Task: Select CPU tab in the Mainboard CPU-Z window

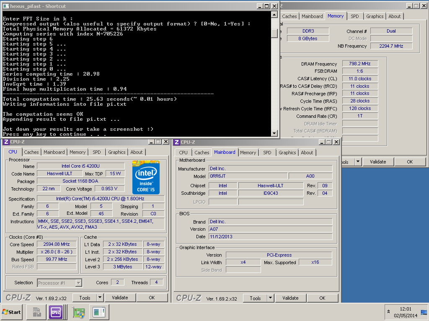Action: pyautogui.click(x=183, y=153)
